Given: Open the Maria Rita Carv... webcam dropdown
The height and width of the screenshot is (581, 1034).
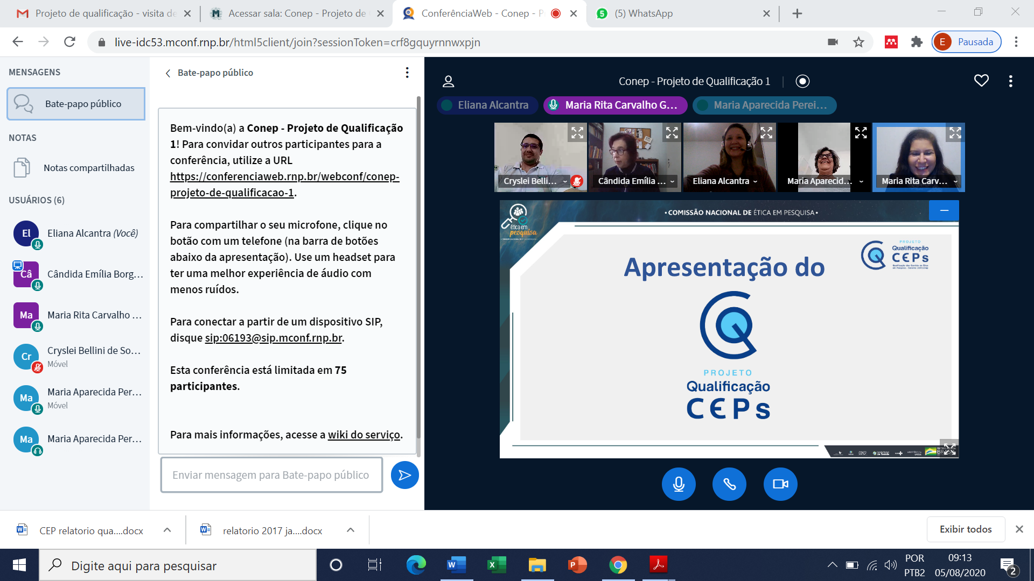Looking at the screenshot, I should (920, 181).
